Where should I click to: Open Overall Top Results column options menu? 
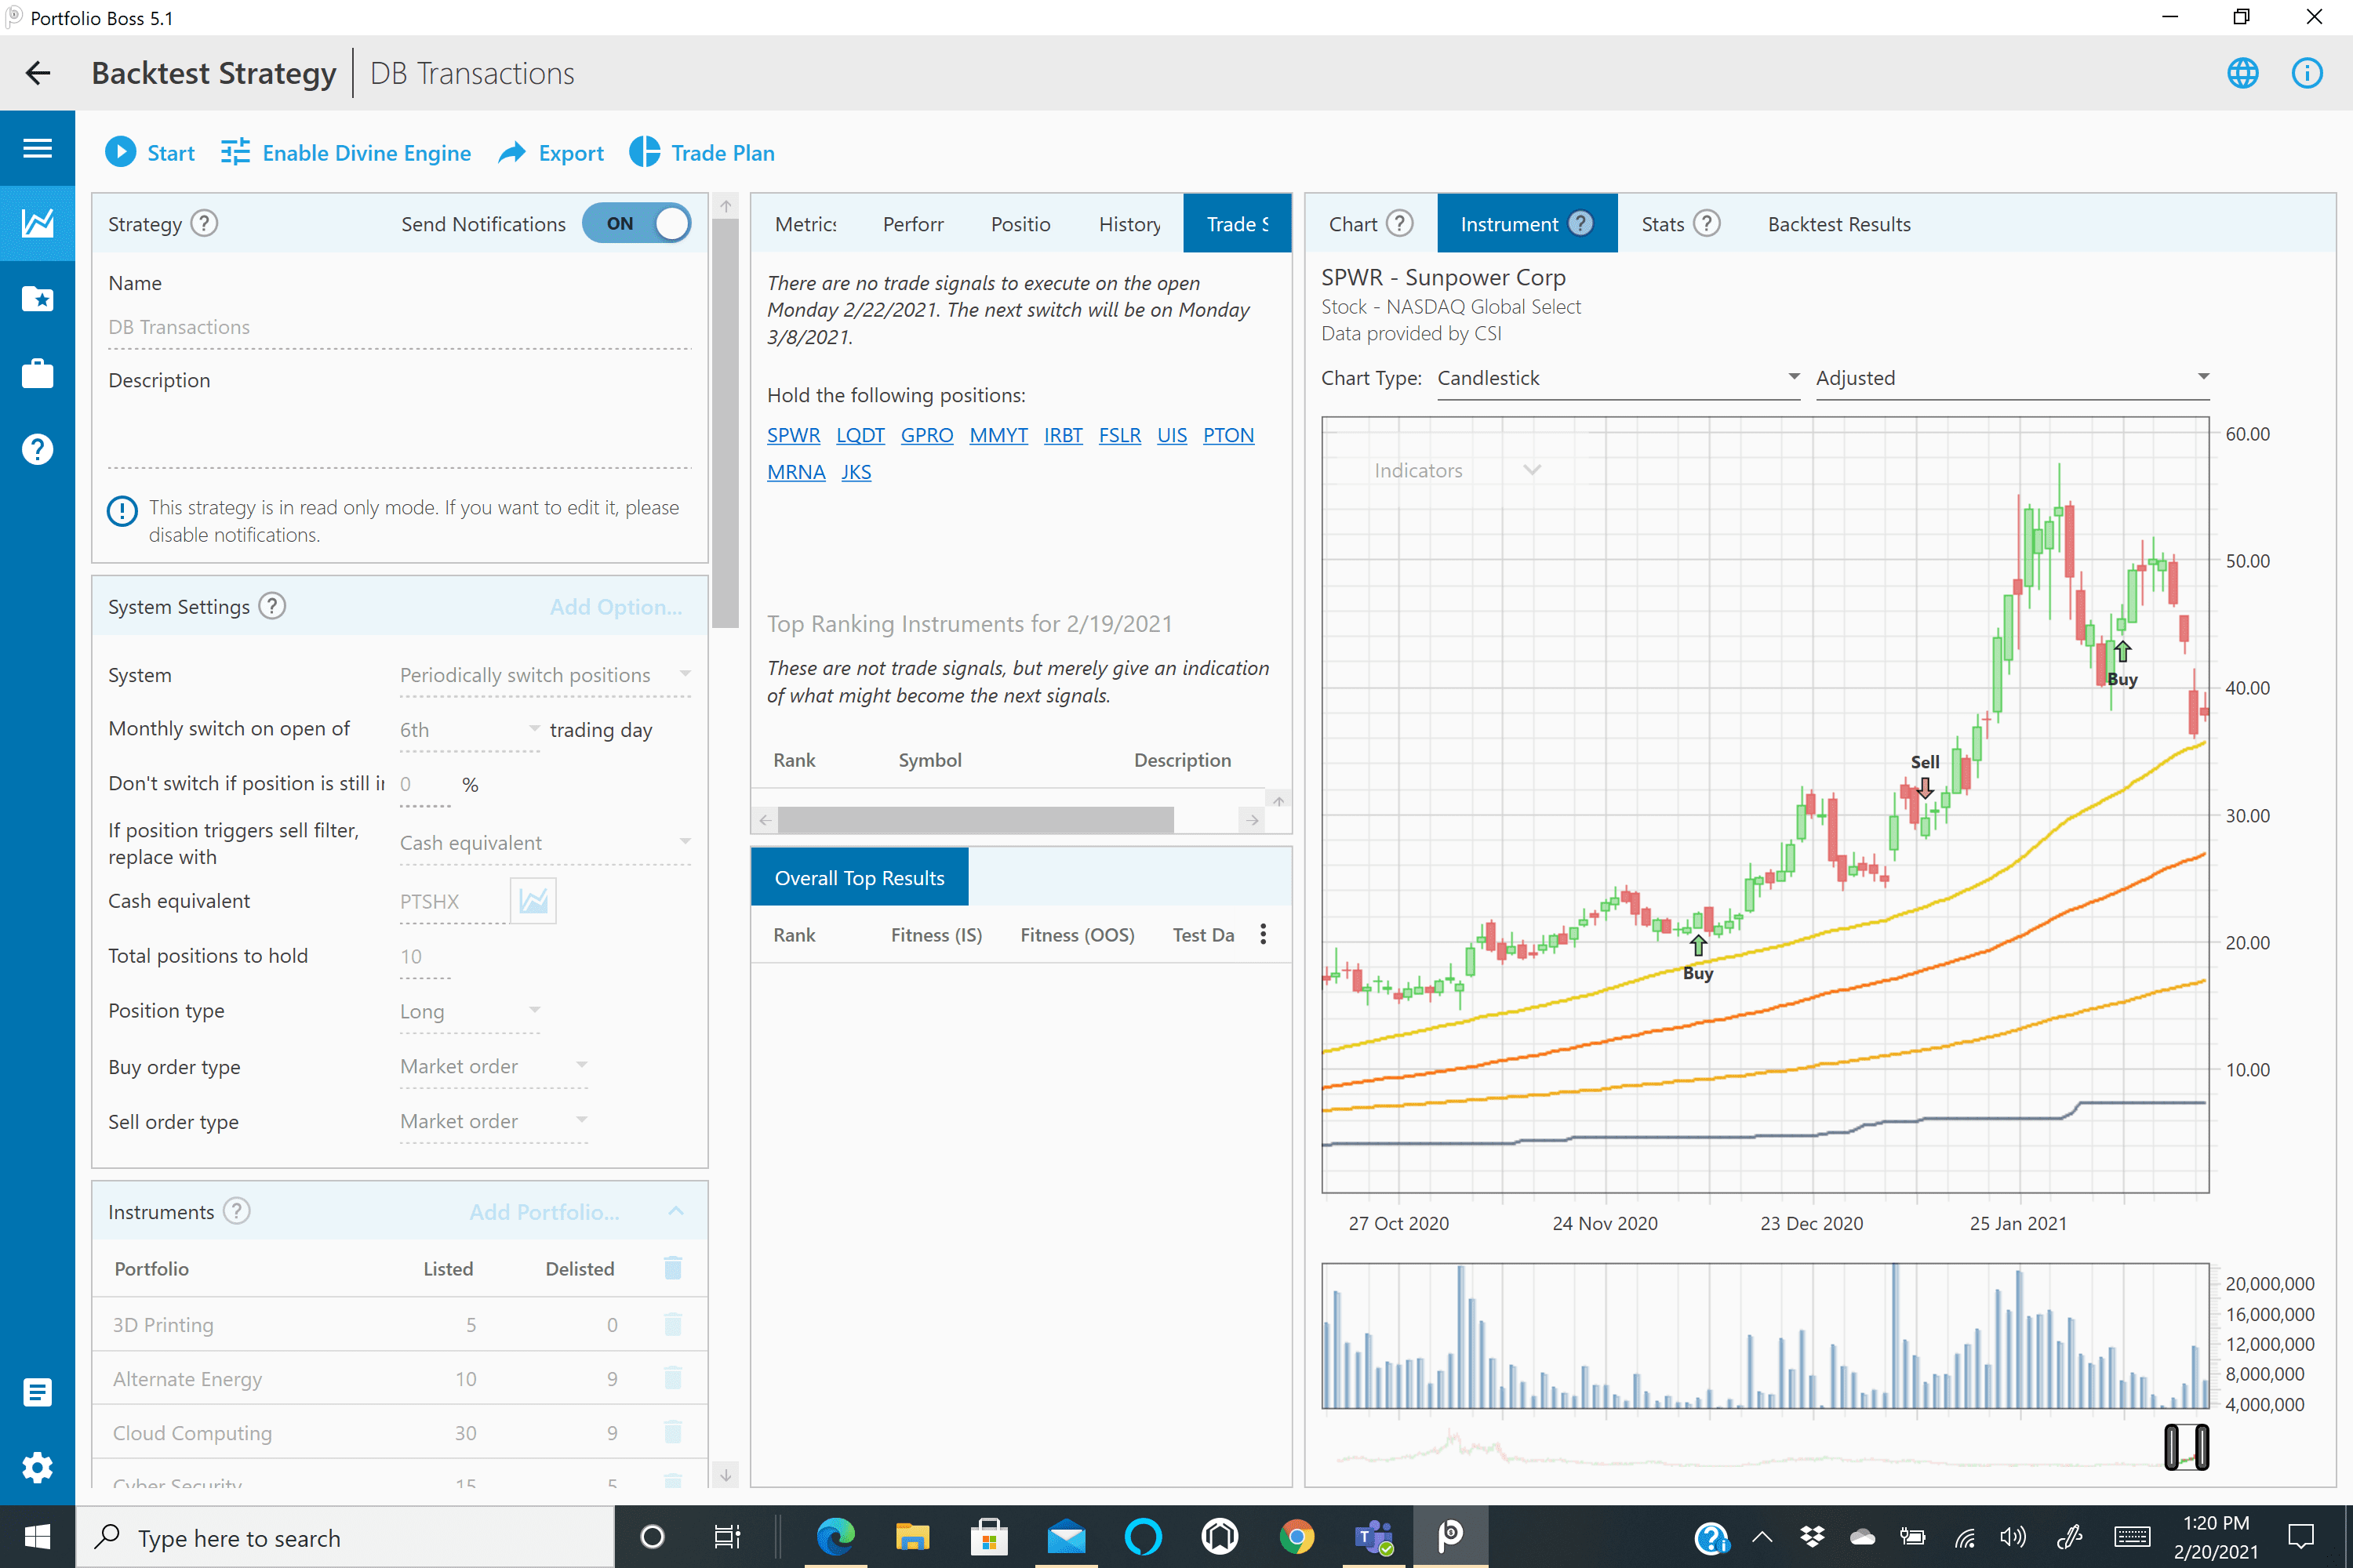coord(1264,934)
